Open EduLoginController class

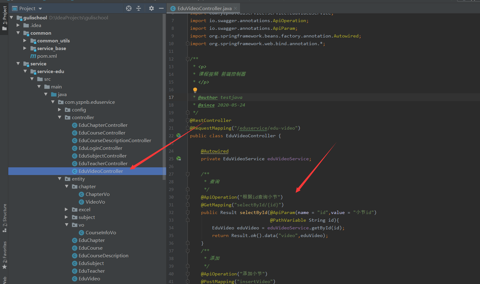100,148
